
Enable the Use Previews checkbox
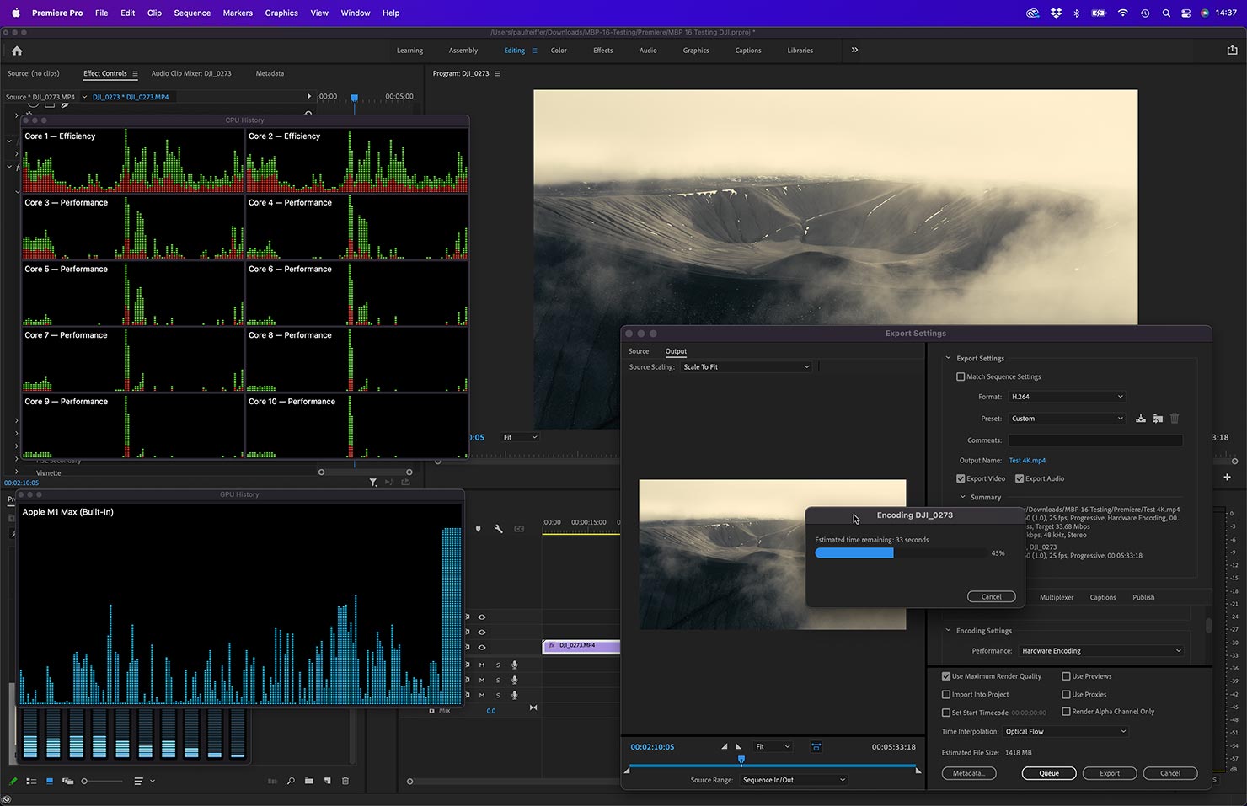1067,676
